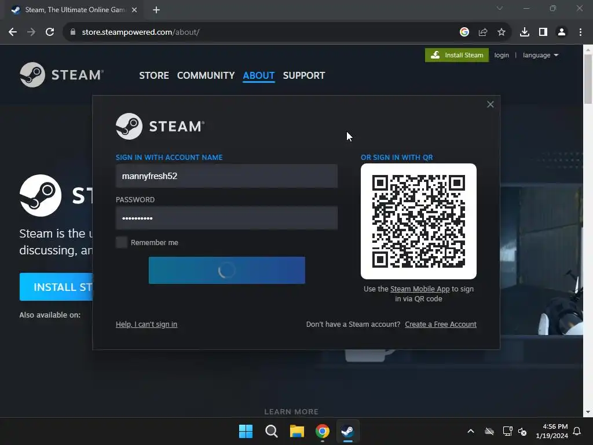Open the SUPPORT menu
Image resolution: width=593 pixels, height=445 pixels.
pos(303,75)
